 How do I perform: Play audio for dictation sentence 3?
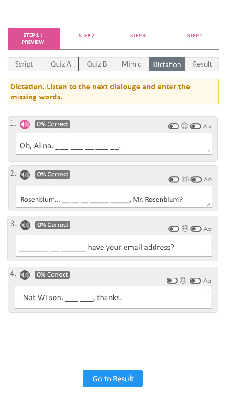[25, 225]
